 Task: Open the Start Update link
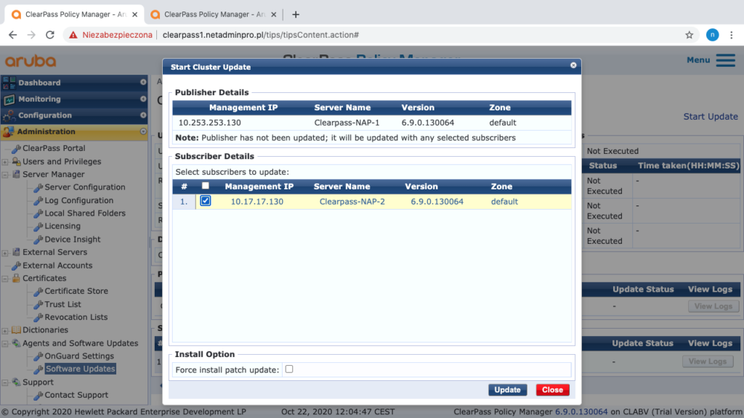pos(710,116)
